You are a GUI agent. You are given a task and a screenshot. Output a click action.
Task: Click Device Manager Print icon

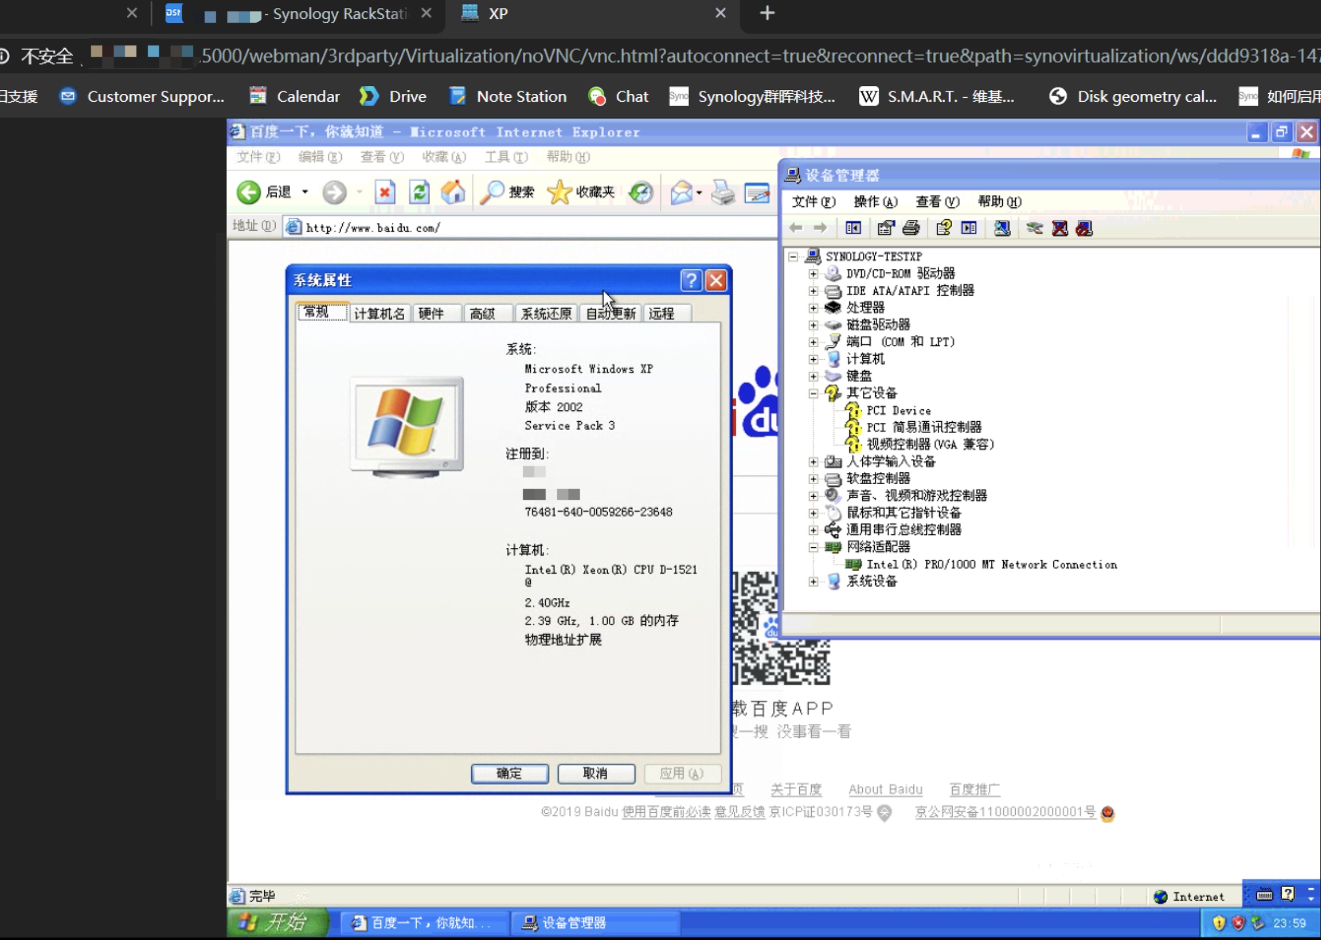pyautogui.click(x=911, y=228)
